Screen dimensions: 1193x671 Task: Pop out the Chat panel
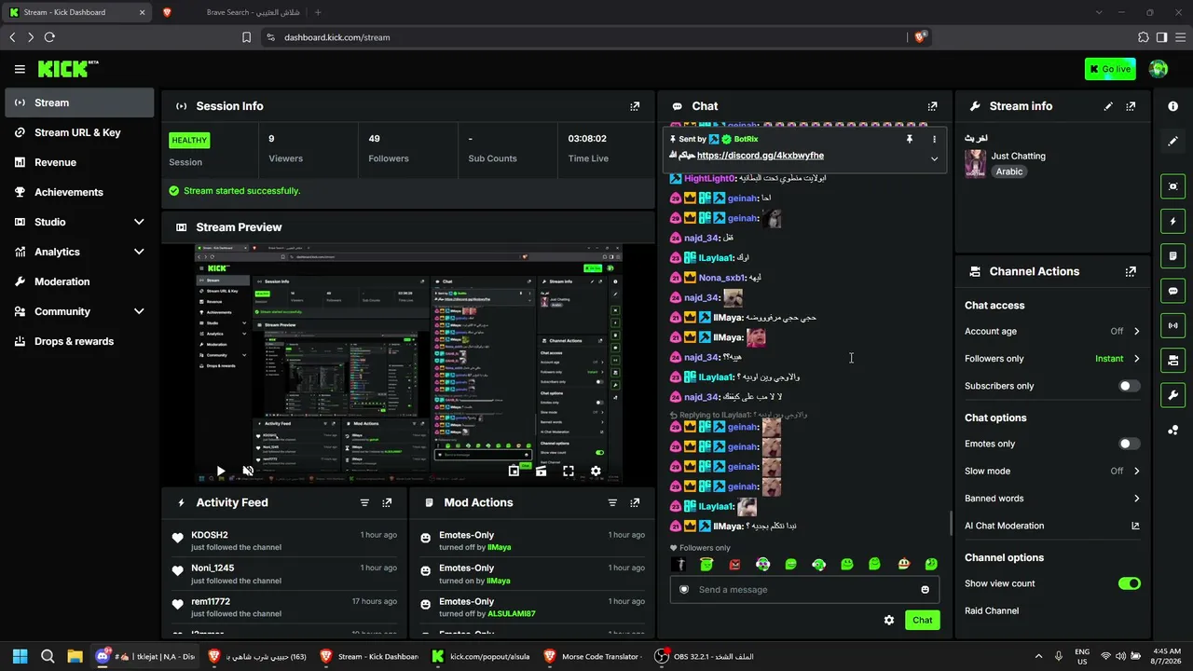point(932,106)
